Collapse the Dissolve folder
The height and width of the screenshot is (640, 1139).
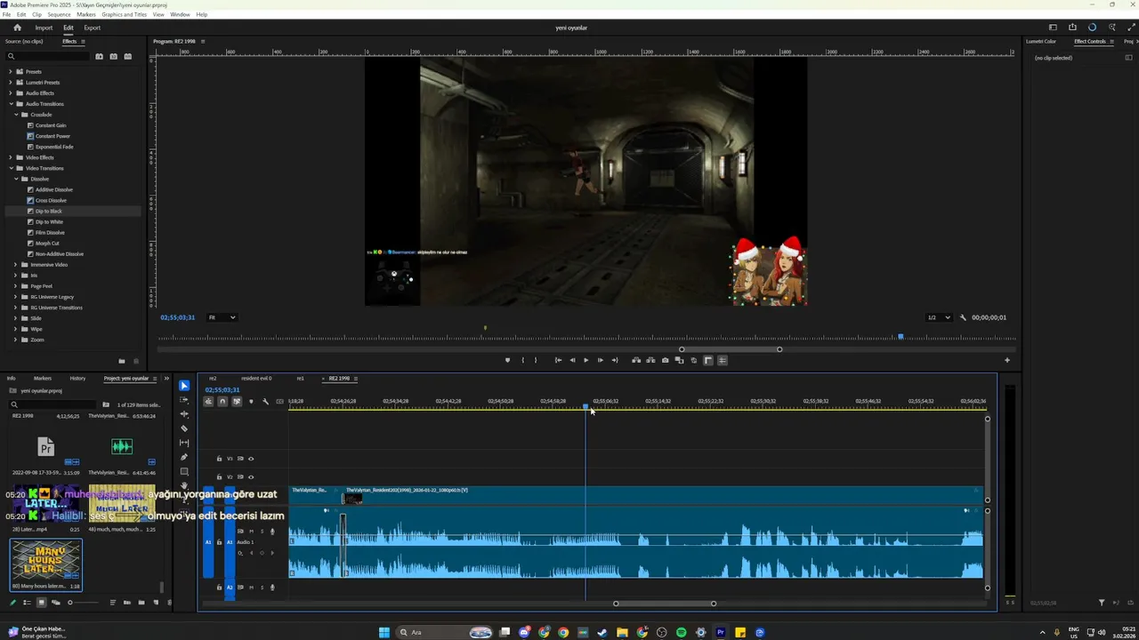[x=15, y=179]
